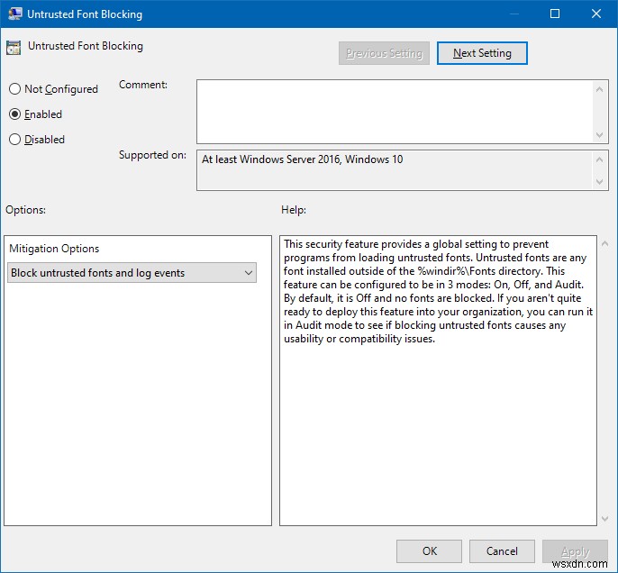This screenshot has width=618, height=573.
Task: Click the 'At least Windows Server 2016, Windows 10' text
Action: tap(303, 159)
